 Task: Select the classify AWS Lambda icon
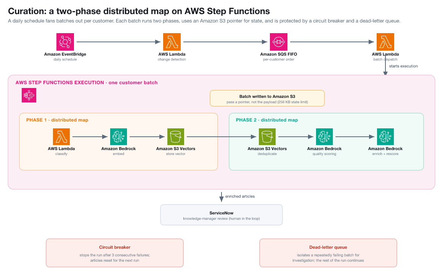[61, 137]
